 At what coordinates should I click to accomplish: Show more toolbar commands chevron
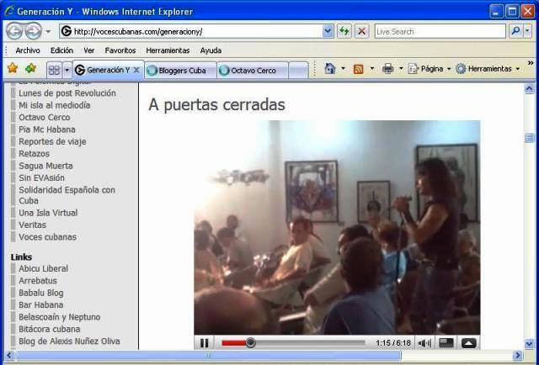point(531,63)
